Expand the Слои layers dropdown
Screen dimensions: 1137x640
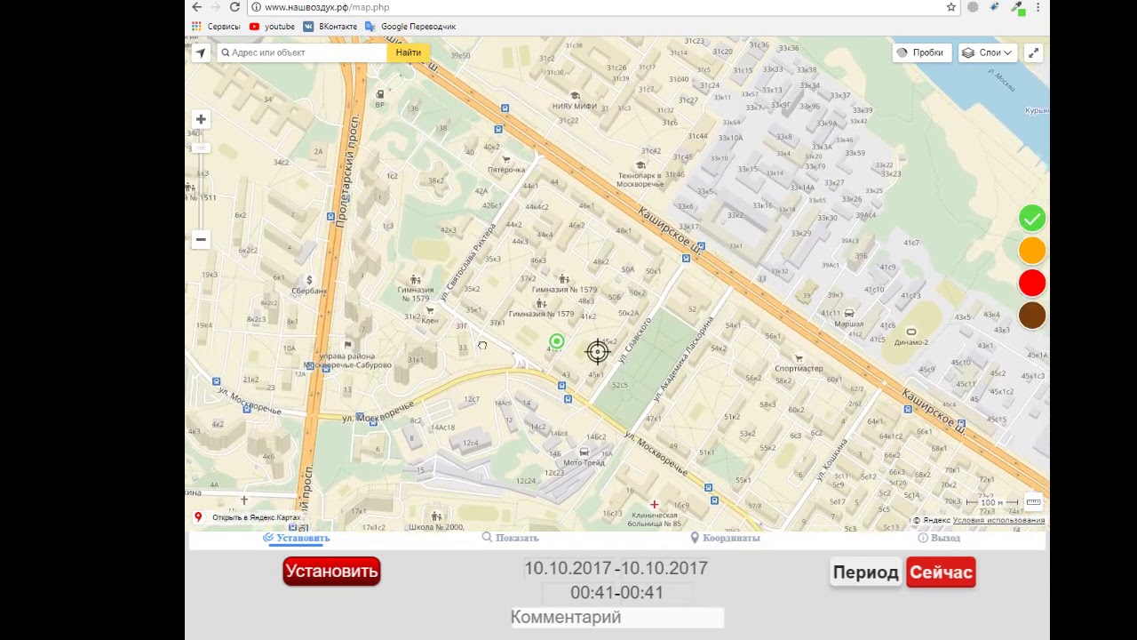(x=988, y=52)
